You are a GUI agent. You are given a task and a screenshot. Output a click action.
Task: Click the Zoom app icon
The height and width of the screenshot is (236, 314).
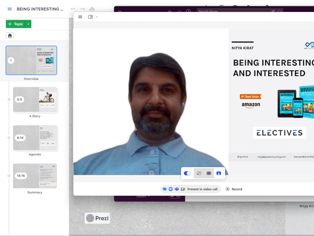(171, 189)
